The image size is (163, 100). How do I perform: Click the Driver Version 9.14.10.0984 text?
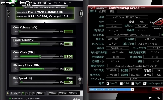click(x=48, y=16)
